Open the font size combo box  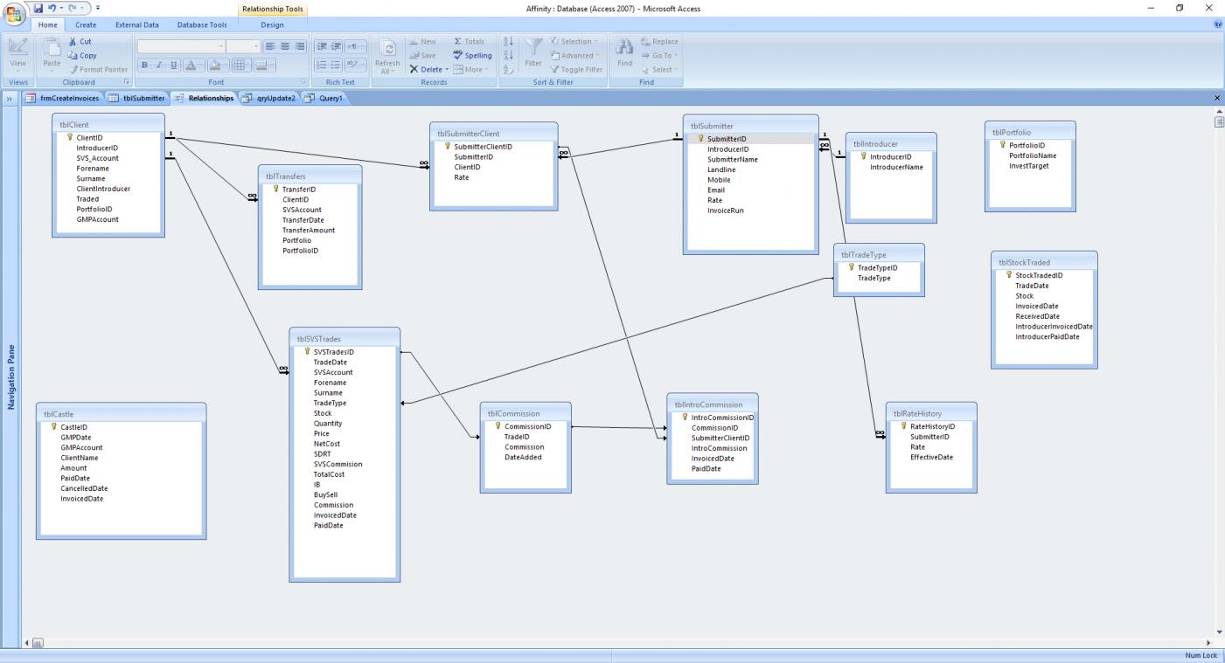tap(244, 46)
